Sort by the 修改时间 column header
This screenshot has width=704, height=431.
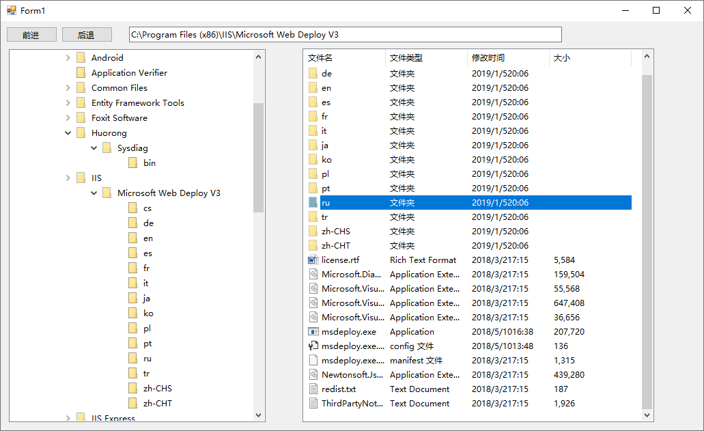[x=508, y=58]
